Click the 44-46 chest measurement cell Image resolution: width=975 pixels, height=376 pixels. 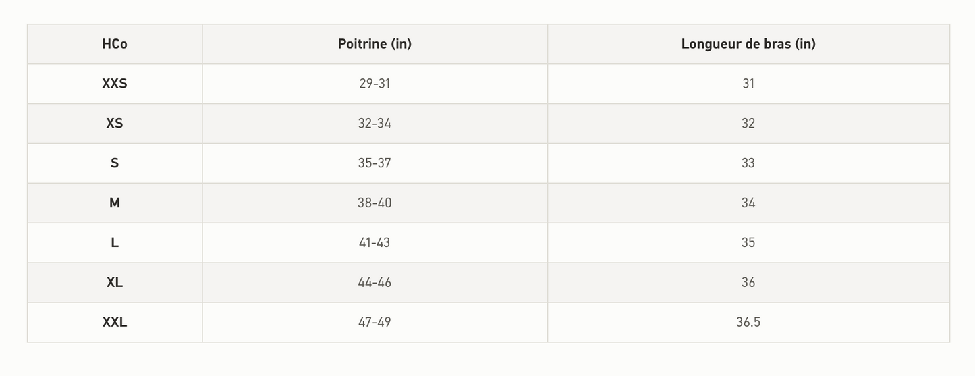coord(374,282)
